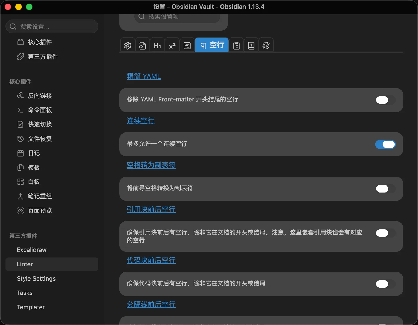The height and width of the screenshot is (325, 418).
Task: Open the 空格转为制表符 link
Action: pyautogui.click(x=151, y=165)
